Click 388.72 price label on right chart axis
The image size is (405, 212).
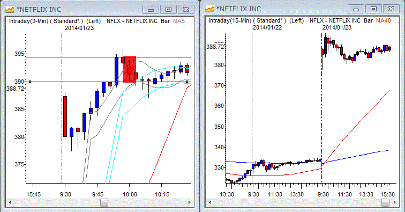pos(215,47)
